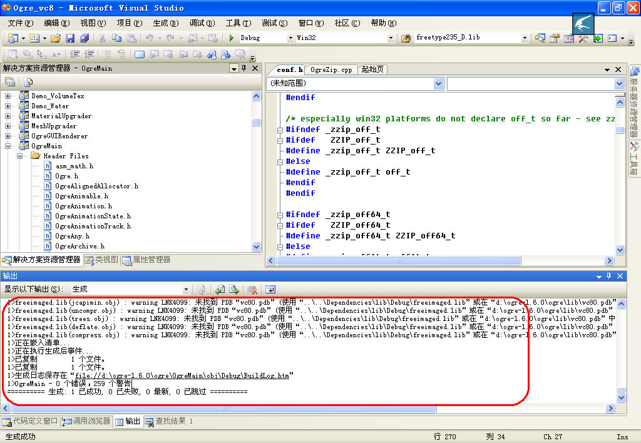Open the Toolbox wrench icon in the toolbar

583,38
